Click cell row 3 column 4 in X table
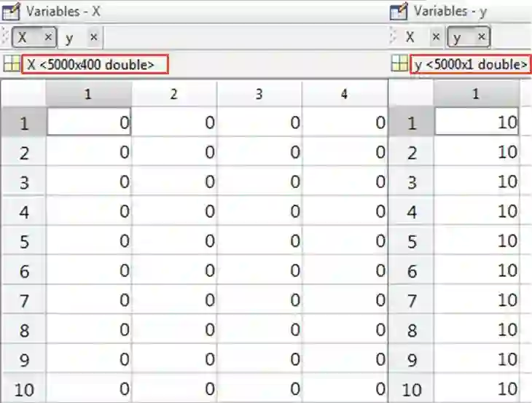Screen dimensions: 532x403 [345, 181]
